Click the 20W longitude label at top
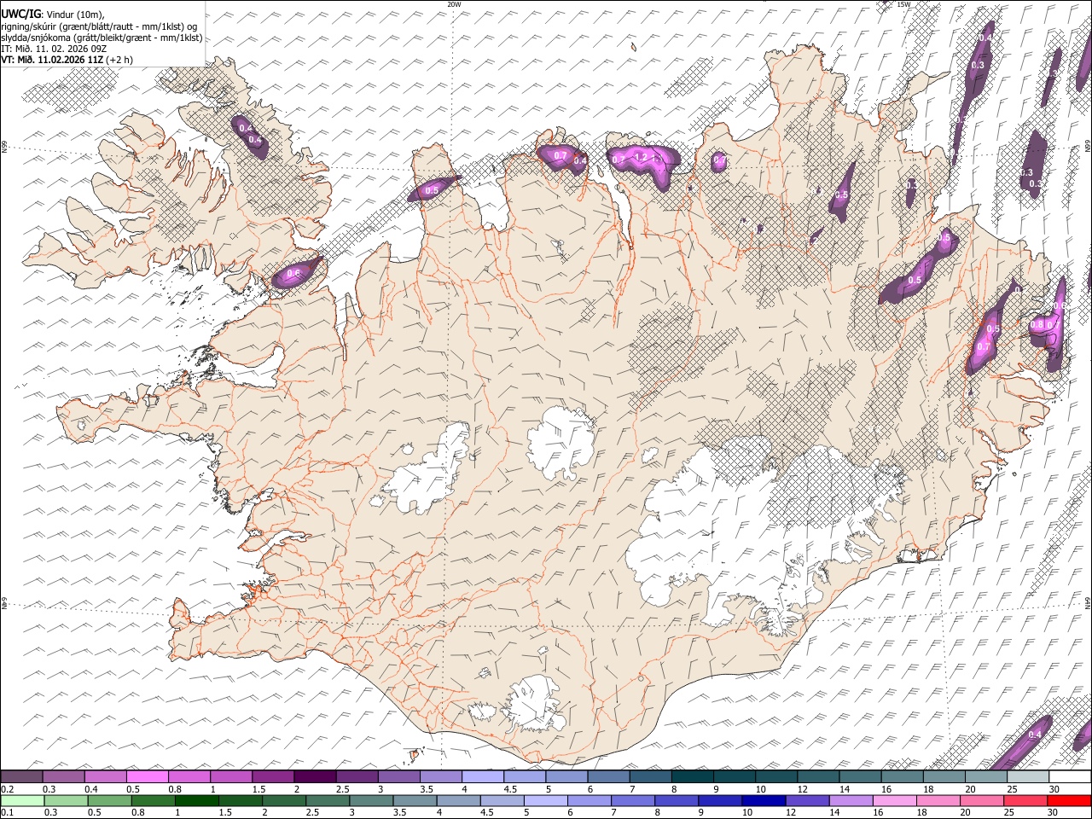The image size is (1092, 819). (x=454, y=4)
